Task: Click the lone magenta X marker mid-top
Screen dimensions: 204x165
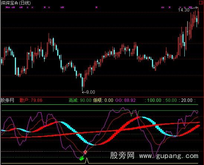Action: [x=96, y=7]
